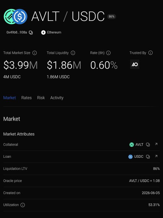Show the Trusted By info tooltip
The height and width of the screenshot is (218, 163).
(151, 53)
